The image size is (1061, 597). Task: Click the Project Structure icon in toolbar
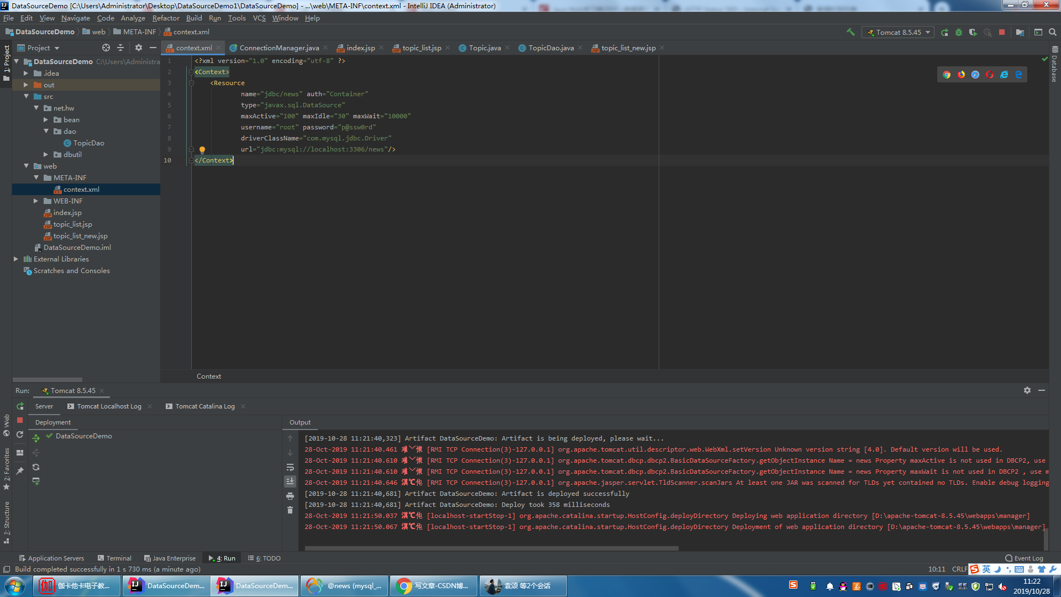coord(1020,32)
